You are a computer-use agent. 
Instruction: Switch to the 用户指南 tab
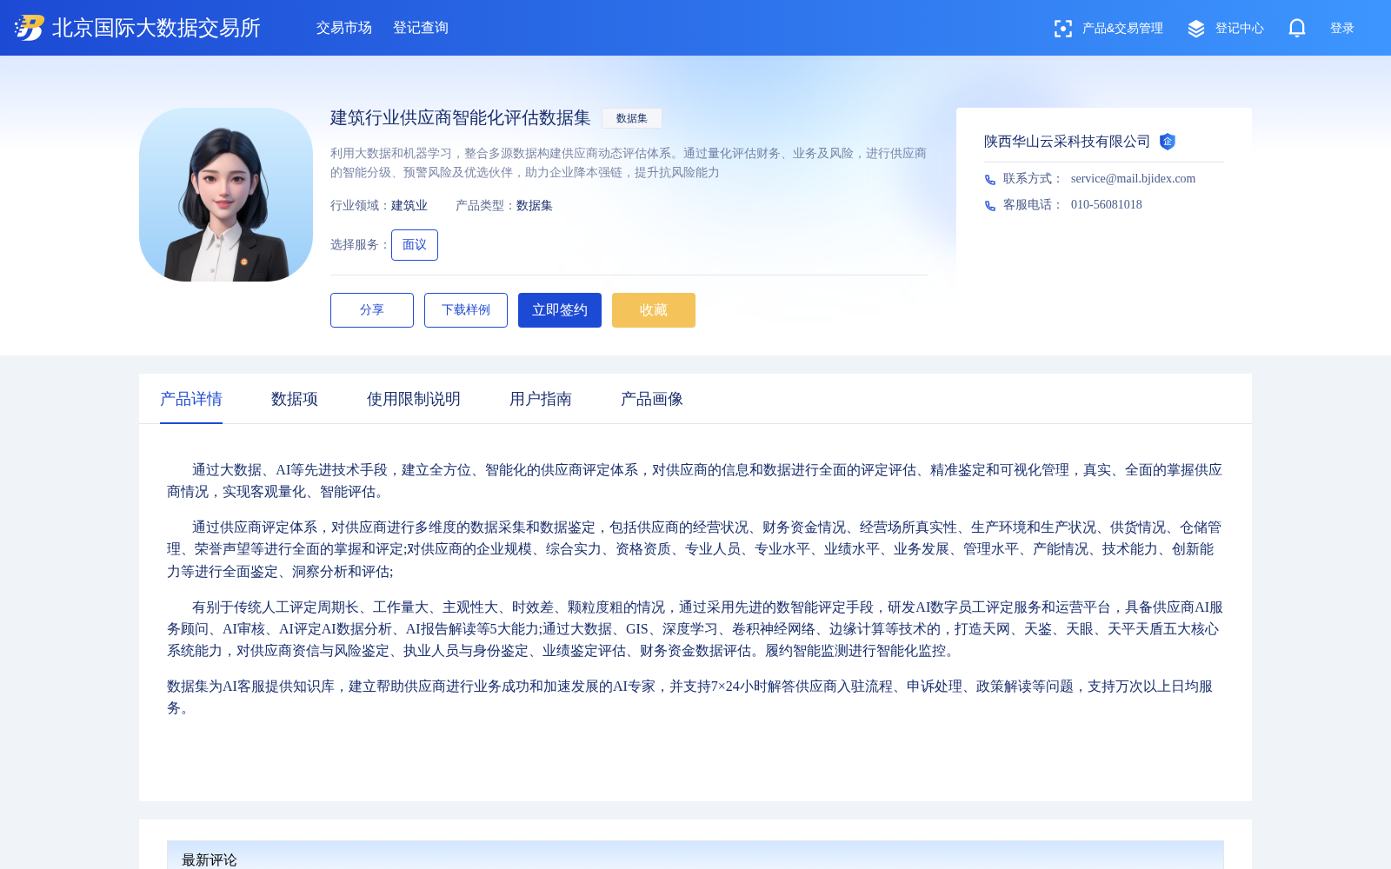coord(541,399)
